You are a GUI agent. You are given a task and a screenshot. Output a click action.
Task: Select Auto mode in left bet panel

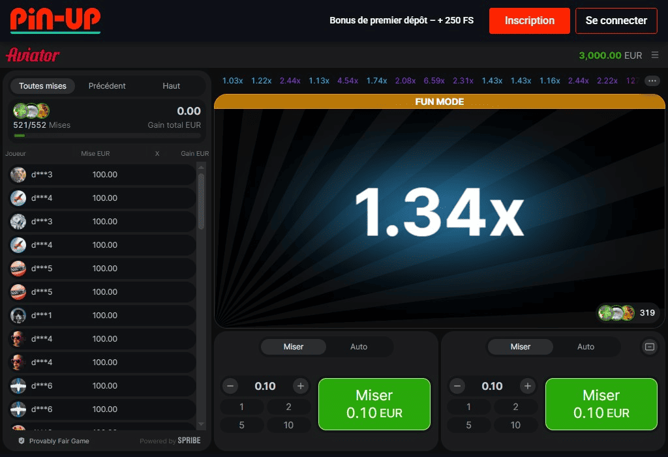pos(359,347)
